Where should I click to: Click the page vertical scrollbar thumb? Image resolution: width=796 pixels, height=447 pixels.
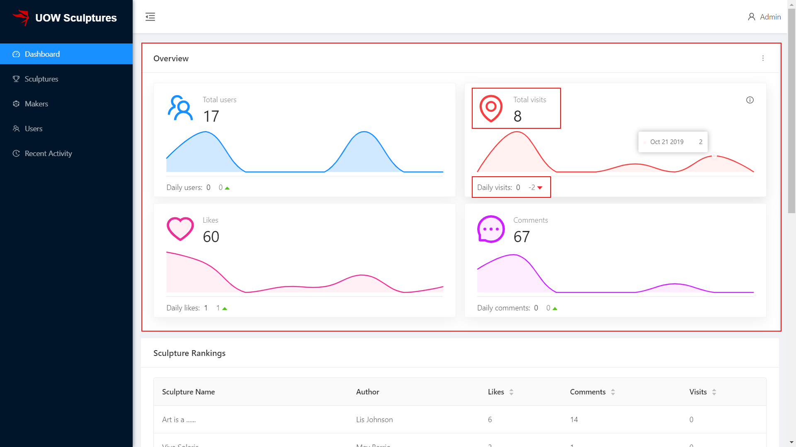pos(791,112)
